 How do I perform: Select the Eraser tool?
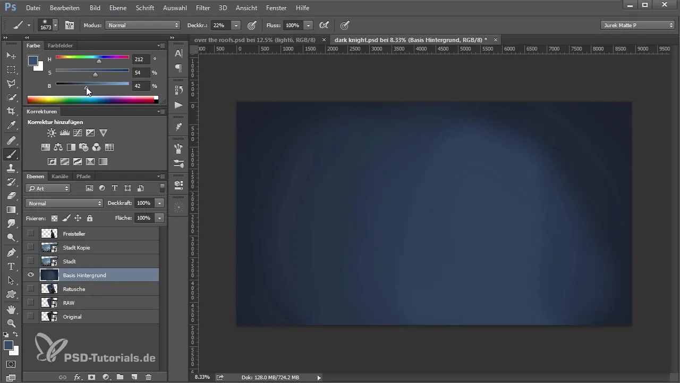point(11,196)
